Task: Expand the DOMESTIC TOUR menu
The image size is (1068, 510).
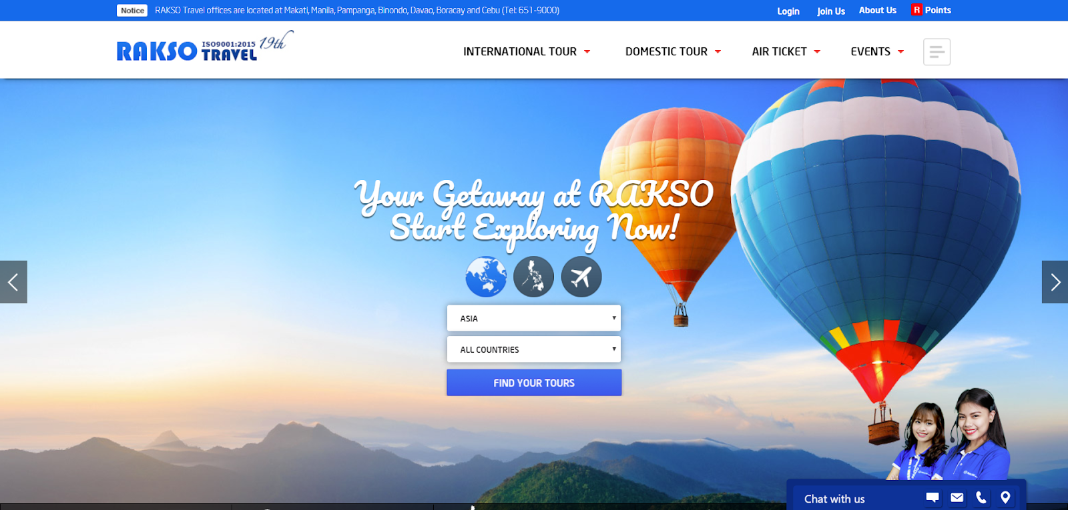Action: click(x=673, y=51)
